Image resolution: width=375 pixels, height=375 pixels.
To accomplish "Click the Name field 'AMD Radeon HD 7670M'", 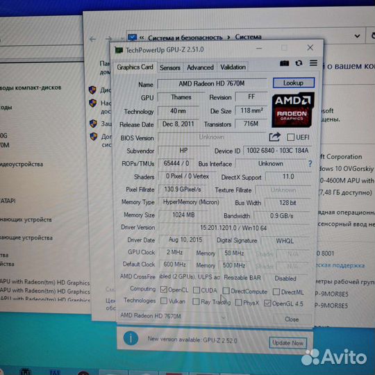I will pos(212,83).
